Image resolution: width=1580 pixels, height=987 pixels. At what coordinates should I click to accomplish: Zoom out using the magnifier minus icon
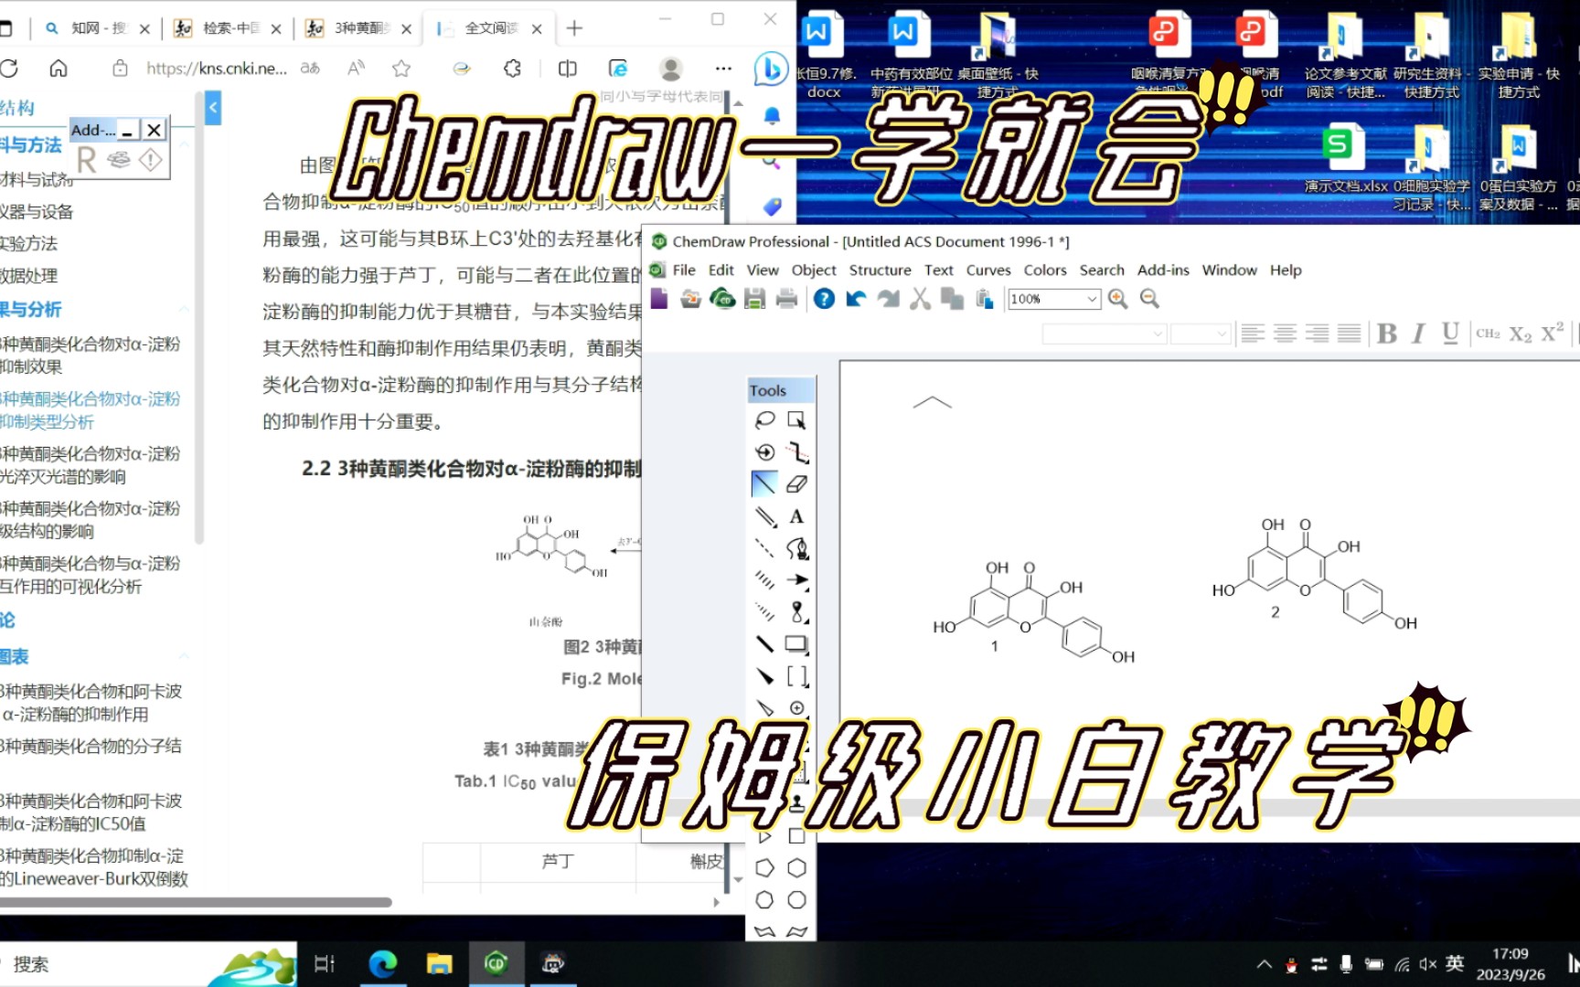pyautogui.click(x=1149, y=299)
